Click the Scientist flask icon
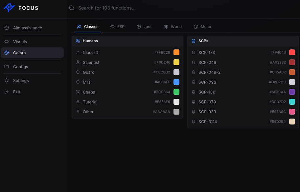This screenshot has height=192, width=300. [78, 62]
